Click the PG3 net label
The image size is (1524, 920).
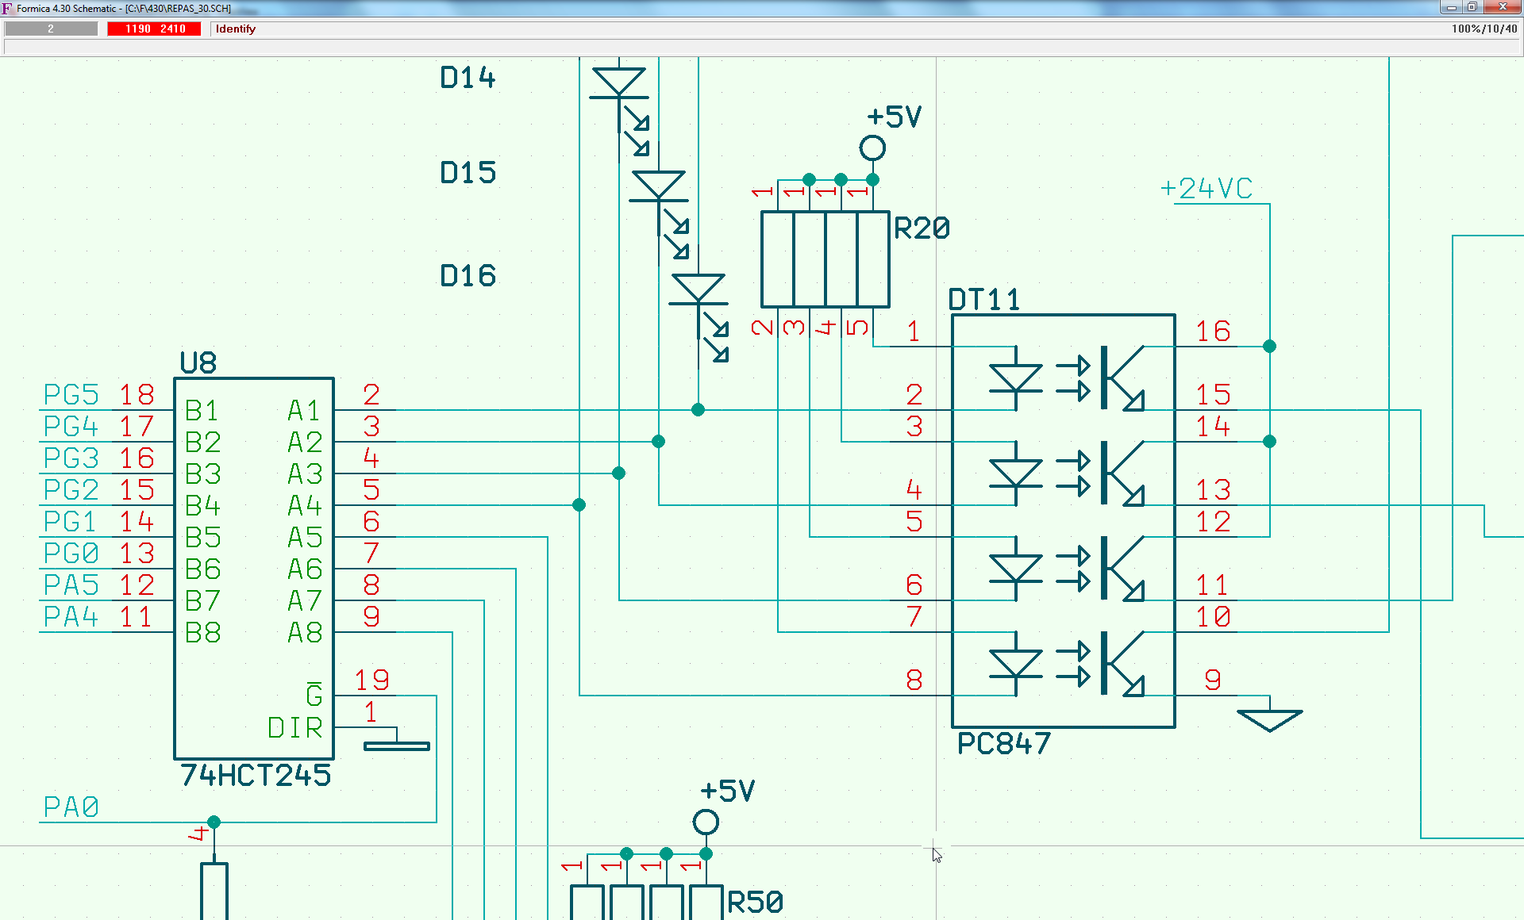point(71,458)
